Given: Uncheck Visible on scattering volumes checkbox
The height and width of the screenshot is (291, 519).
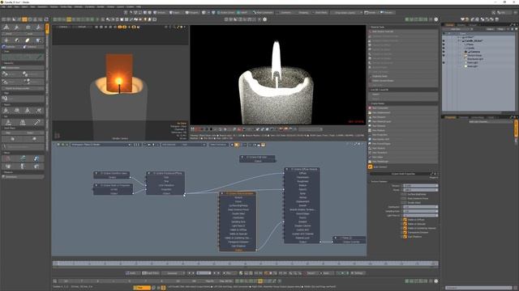Looking at the screenshot, I should pos(405,228).
